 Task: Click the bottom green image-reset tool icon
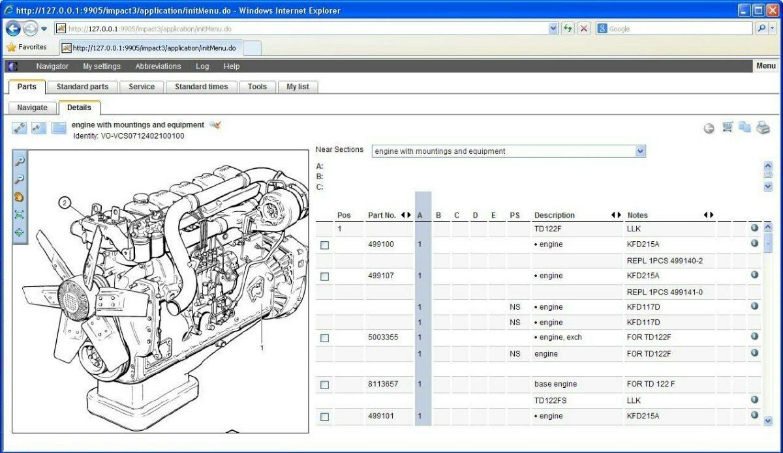20,231
